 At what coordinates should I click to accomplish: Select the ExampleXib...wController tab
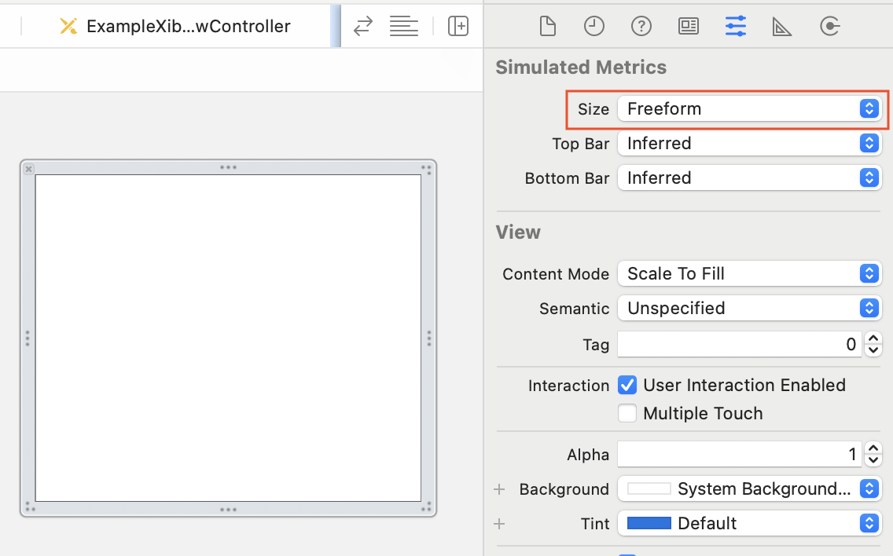pos(175,26)
